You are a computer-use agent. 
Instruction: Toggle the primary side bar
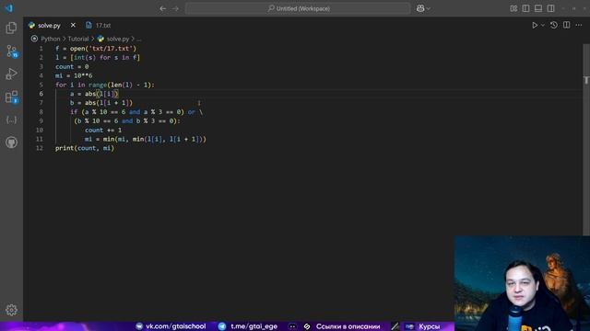526,8
